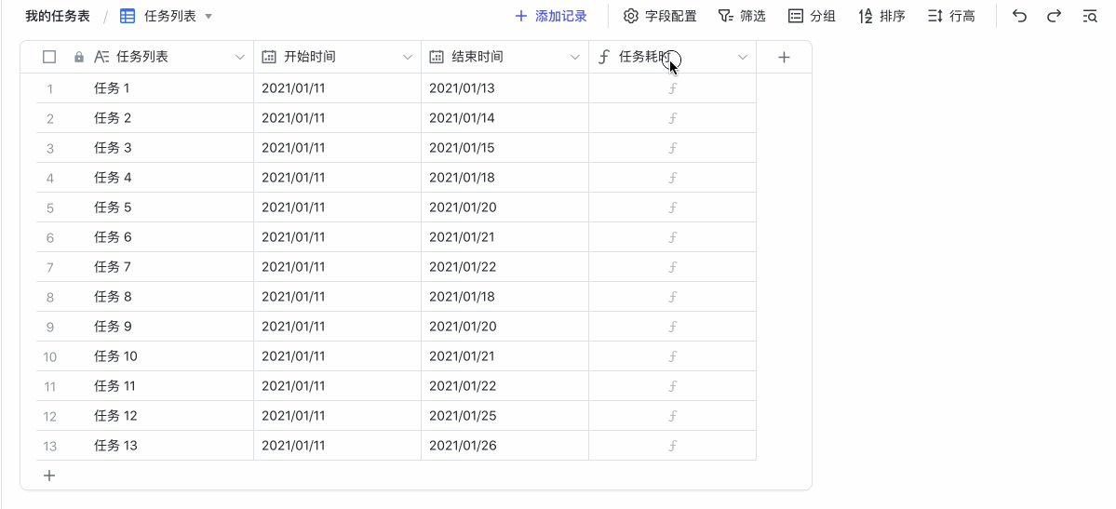Click the lock icon in header row
The width and height of the screenshot is (1116, 509).
pos(79,57)
